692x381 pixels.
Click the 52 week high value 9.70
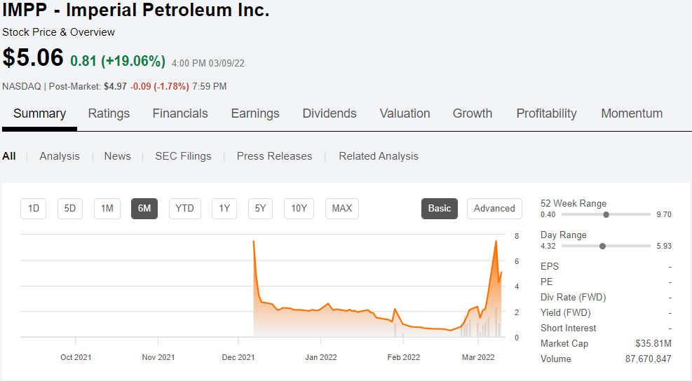[664, 215]
